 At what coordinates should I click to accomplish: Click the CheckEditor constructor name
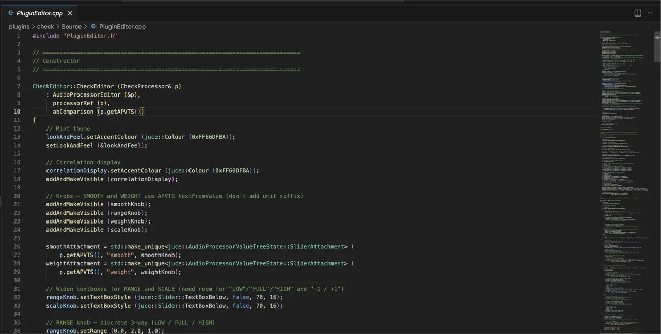(x=51, y=86)
